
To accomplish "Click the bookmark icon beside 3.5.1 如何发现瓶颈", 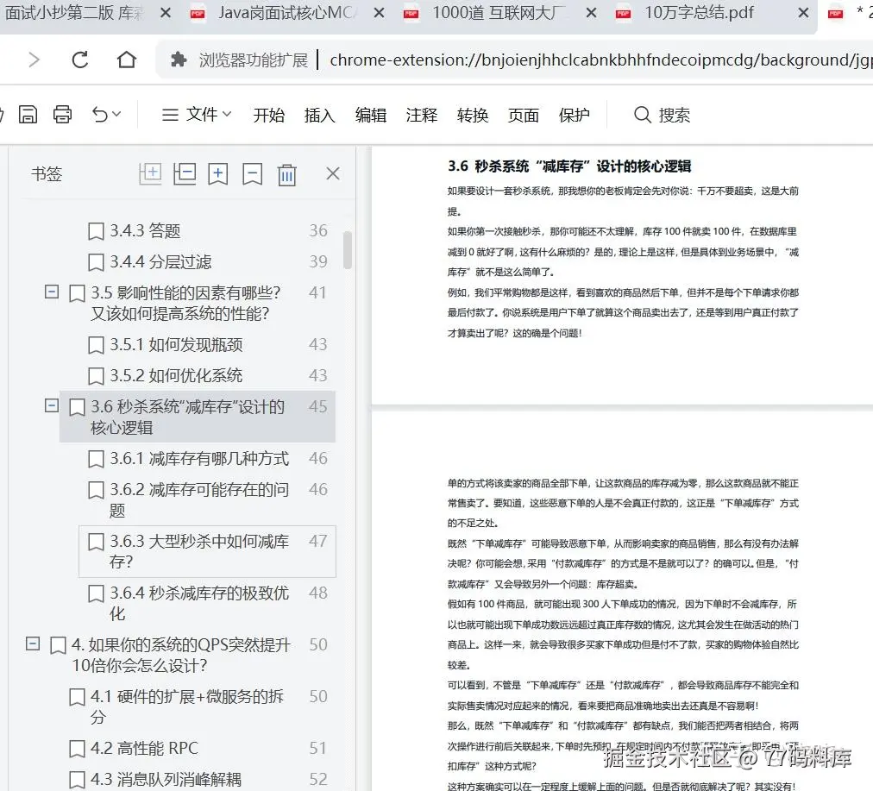I will click(96, 346).
